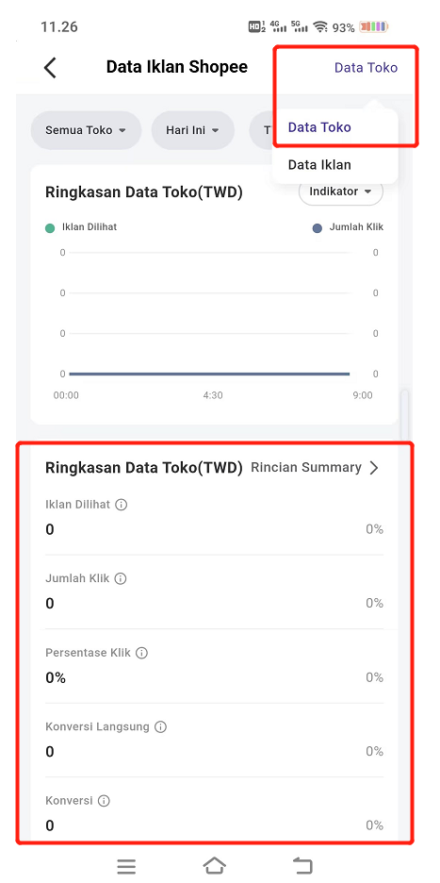Viewport: 440px width, 883px height.
Task: Open Rincian Summary details
Action: 315,467
